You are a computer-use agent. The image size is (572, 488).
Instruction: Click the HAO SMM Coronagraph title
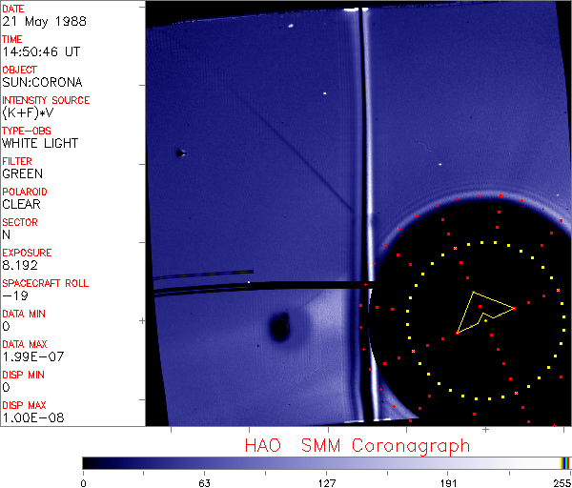pos(357,445)
